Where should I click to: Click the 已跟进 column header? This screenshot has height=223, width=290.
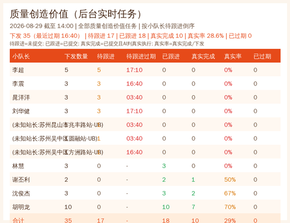click(x=171, y=56)
